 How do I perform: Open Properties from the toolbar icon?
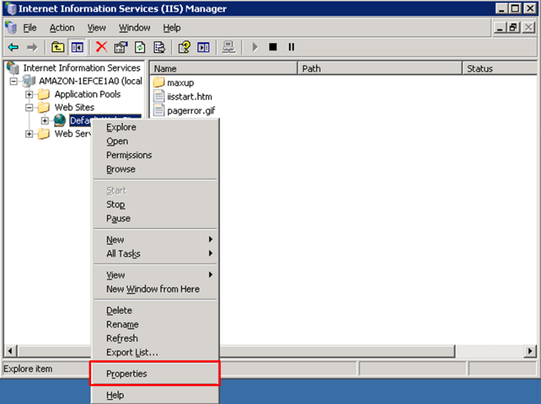coord(121,47)
